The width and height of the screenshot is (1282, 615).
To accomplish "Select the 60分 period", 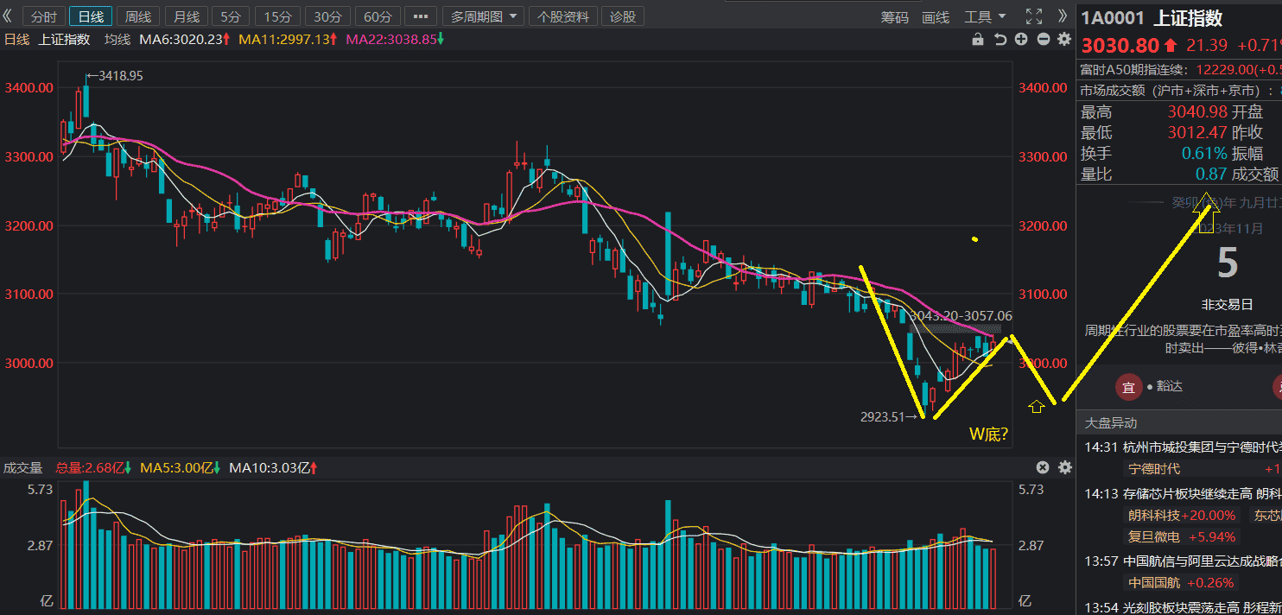I will tap(378, 16).
